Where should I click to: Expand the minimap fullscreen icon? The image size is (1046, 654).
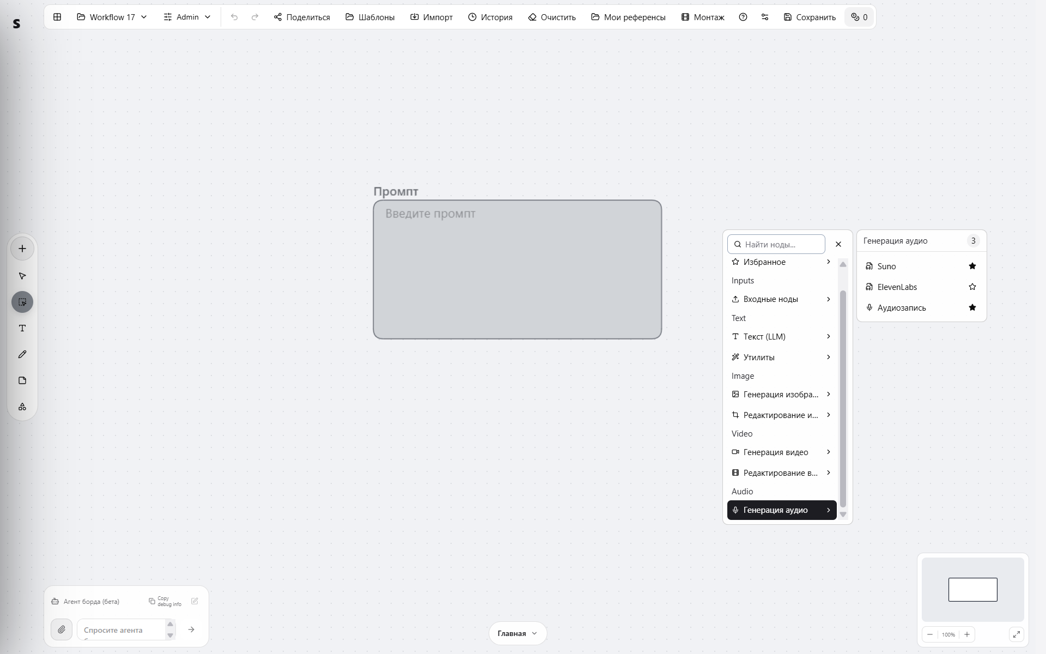(1017, 634)
